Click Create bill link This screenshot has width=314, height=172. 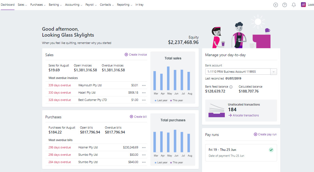coord(138,117)
